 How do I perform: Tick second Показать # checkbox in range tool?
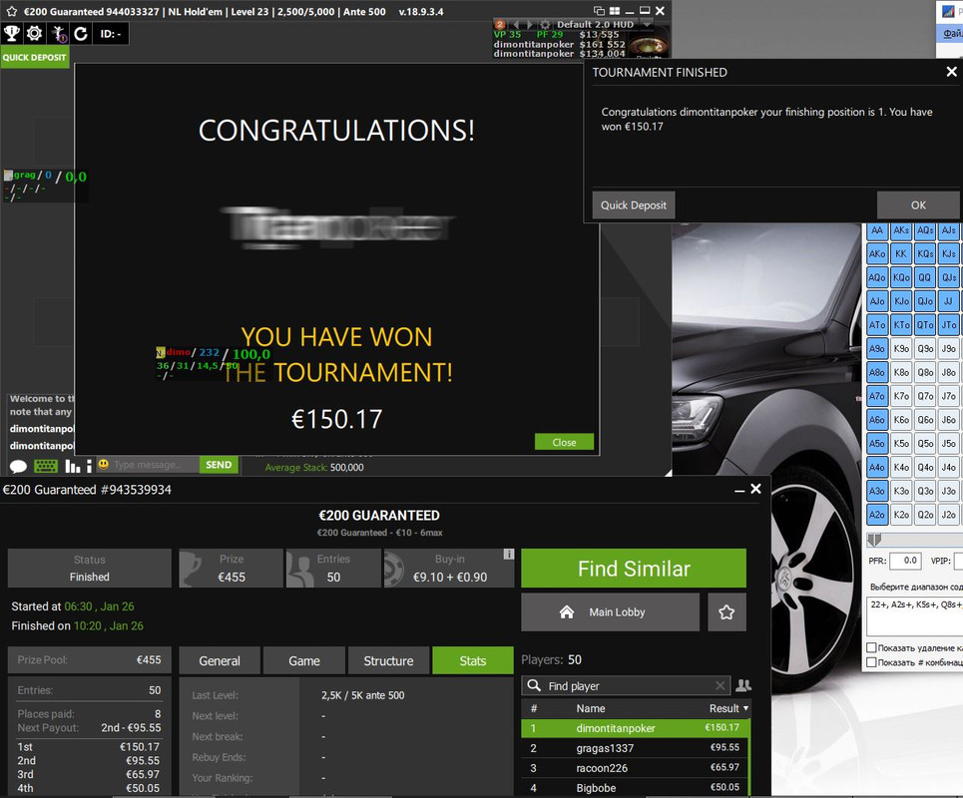tap(871, 662)
